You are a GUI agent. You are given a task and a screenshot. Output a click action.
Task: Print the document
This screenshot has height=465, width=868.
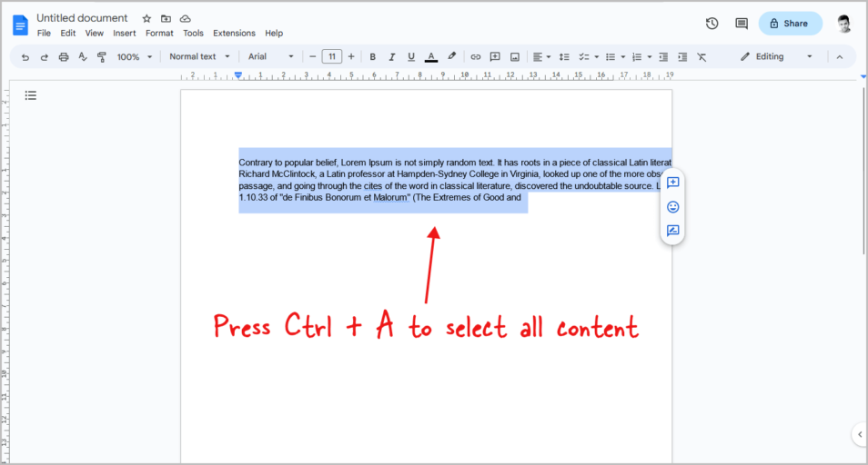(64, 57)
